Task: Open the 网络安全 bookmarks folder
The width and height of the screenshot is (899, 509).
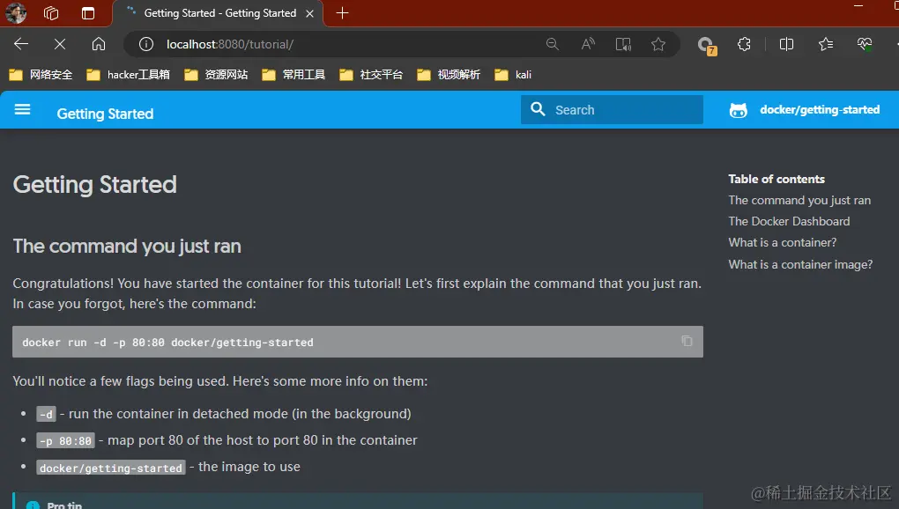Action: point(41,75)
